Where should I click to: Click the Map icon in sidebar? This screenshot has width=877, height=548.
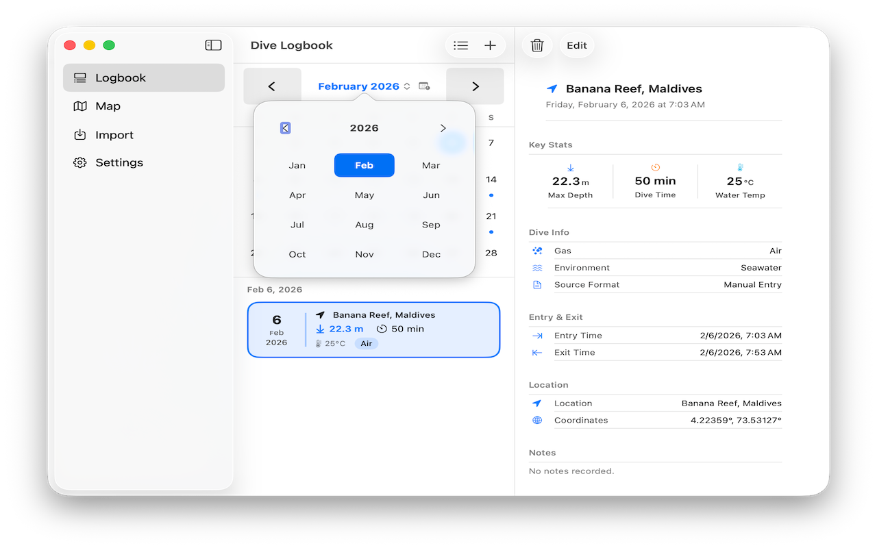pyautogui.click(x=80, y=106)
